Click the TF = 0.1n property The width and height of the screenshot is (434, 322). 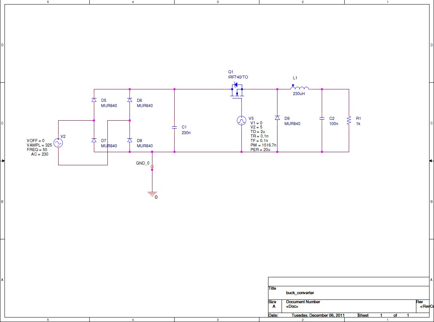point(259,141)
